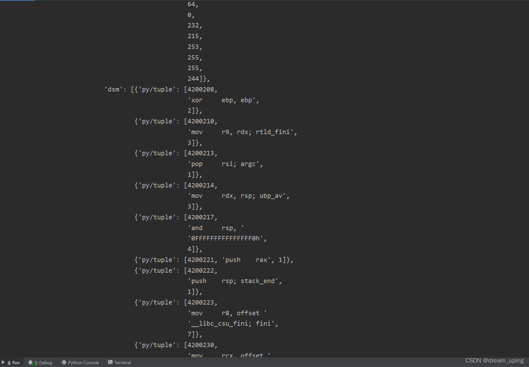Click the Run play triangle icon
Screen dimensions: 529x367
[x=3, y=362]
